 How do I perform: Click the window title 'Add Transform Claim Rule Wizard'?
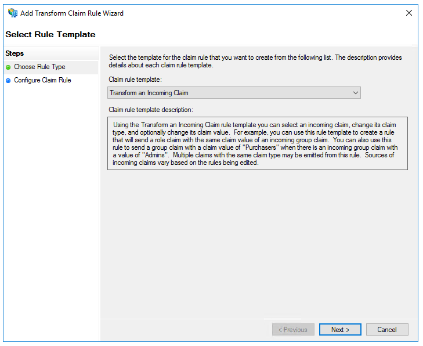(x=72, y=13)
